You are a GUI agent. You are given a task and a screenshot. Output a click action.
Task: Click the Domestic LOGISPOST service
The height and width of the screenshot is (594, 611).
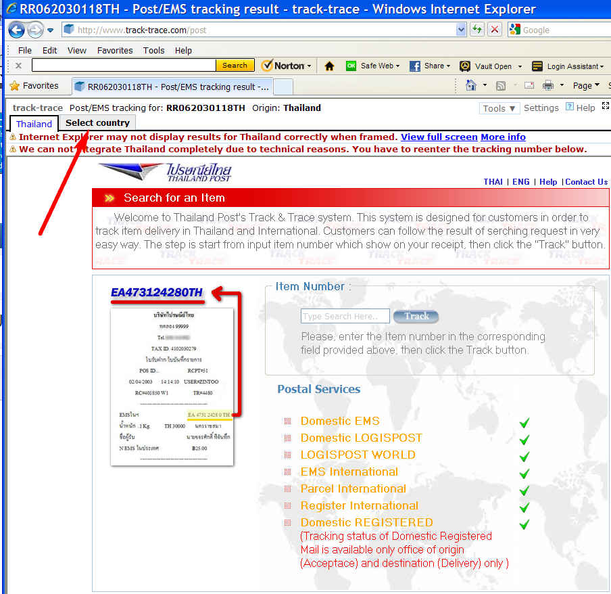pyautogui.click(x=361, y=438)
